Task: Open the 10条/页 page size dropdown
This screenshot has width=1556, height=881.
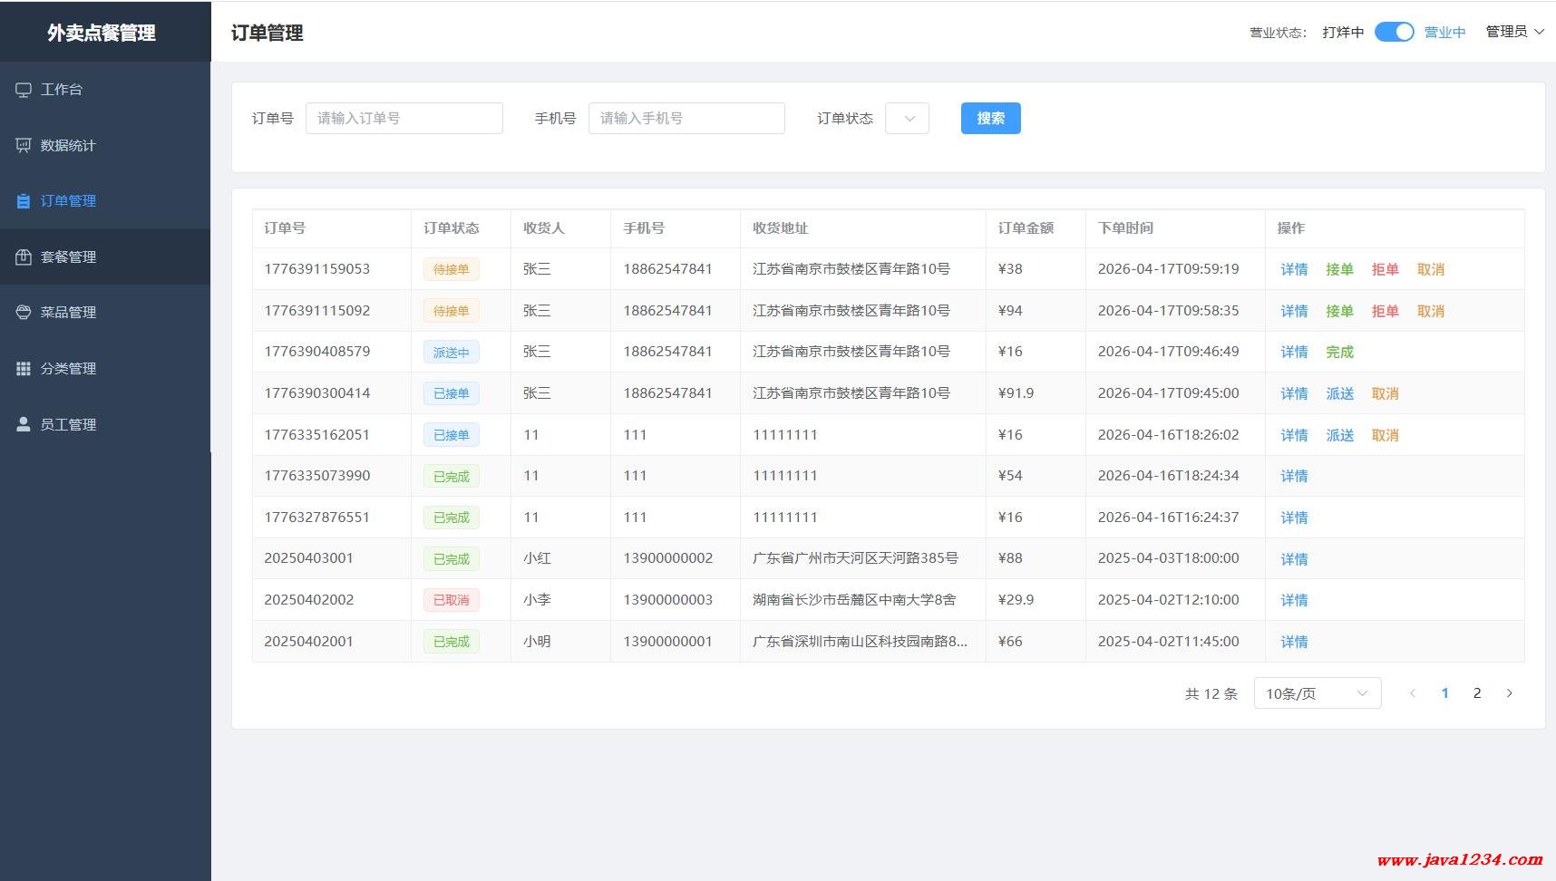Action: coord(1317,693)
